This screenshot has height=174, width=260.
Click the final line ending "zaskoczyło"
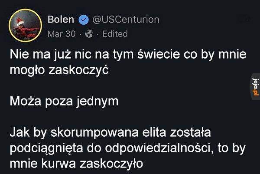point(76,164)
